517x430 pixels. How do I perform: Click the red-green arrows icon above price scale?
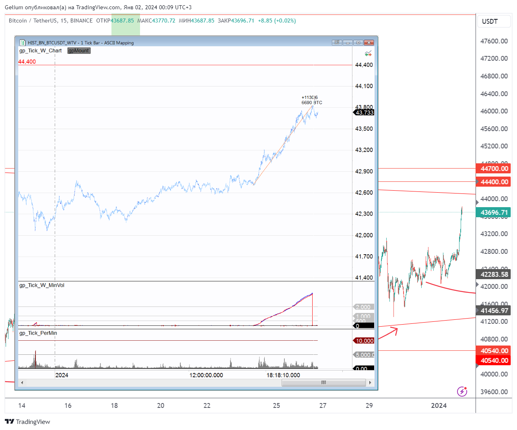pyautogui.click(x=368, y=53)
